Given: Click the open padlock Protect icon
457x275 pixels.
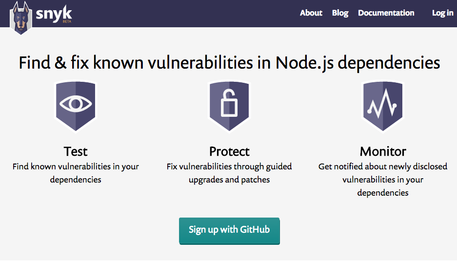Looking at the screenshot, I should (x=229, y=105).
